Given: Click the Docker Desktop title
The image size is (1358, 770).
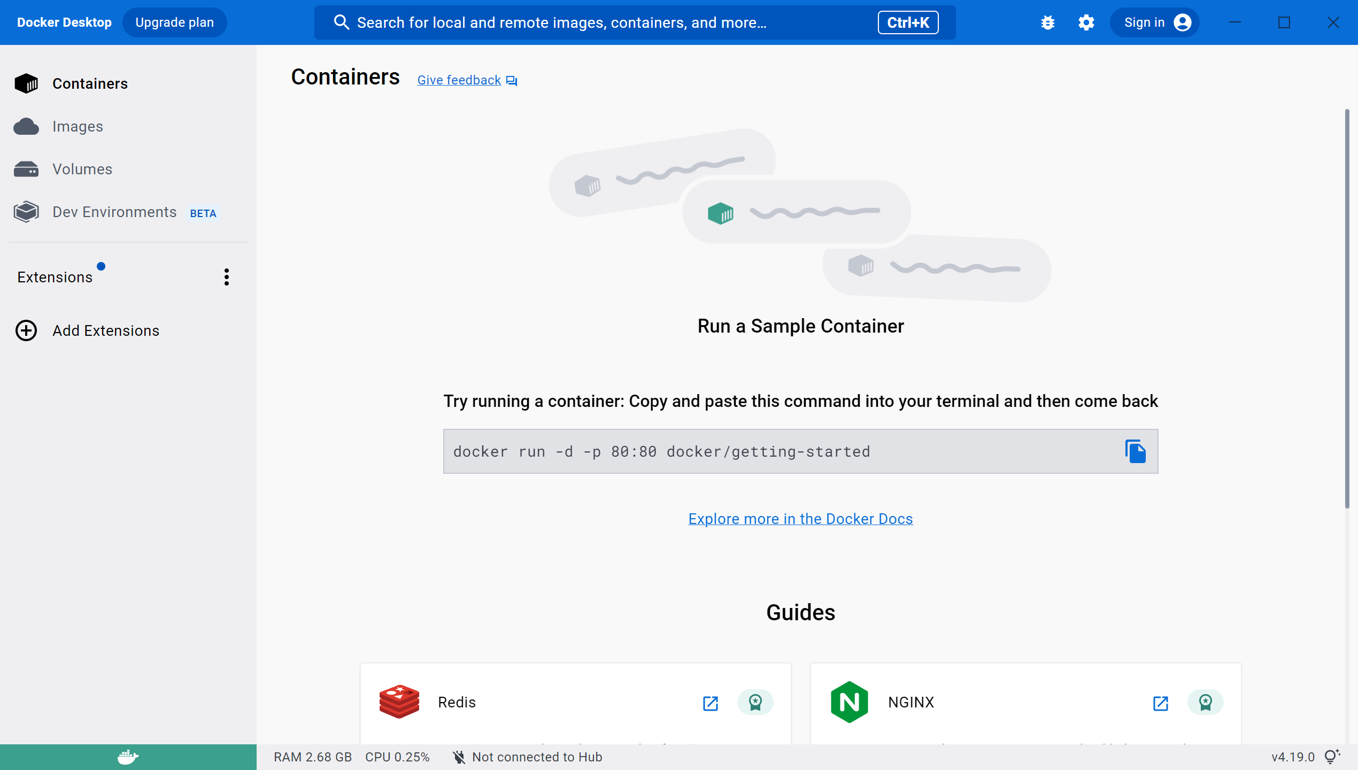Looking at the screenshot, I should click(64, 22).
